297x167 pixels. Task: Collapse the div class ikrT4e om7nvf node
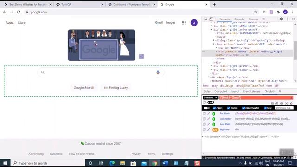211,30
